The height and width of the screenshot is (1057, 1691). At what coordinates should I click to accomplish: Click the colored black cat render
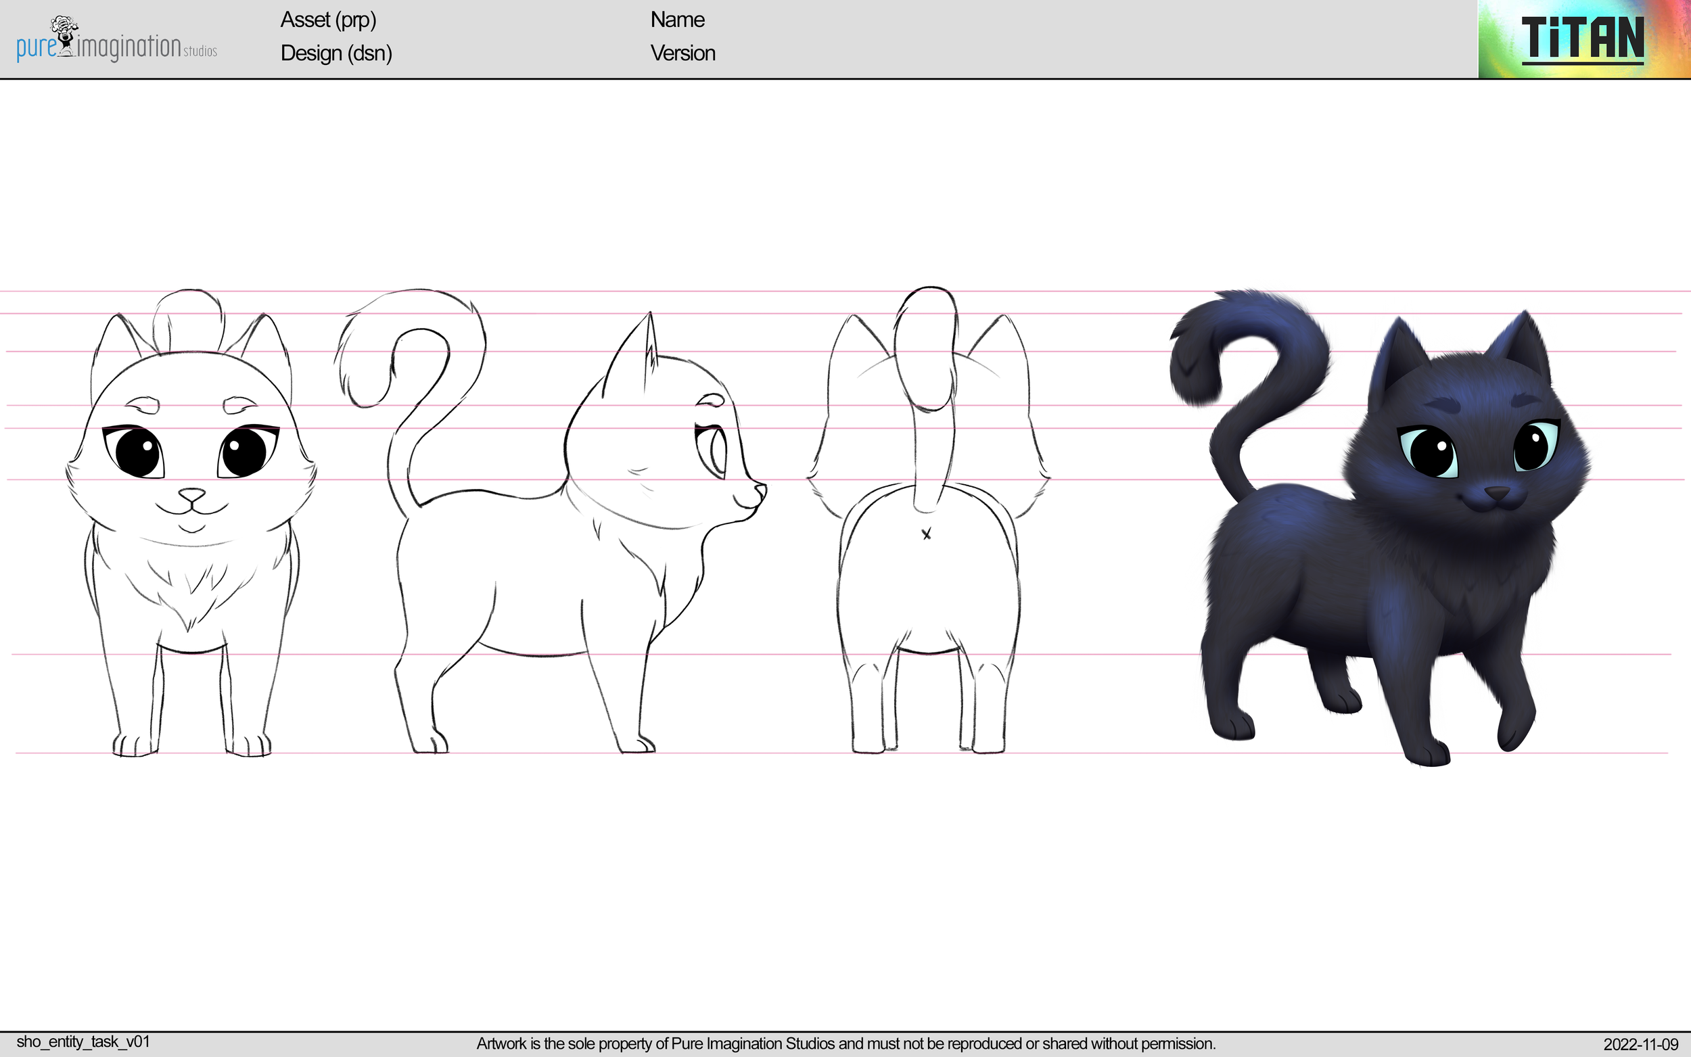[x=1391, y=559]
